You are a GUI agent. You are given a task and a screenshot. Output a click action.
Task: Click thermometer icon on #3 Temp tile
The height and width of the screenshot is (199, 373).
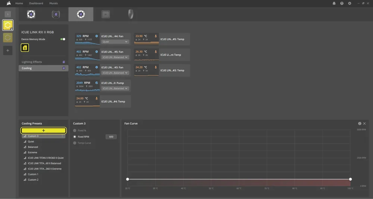coord(156,67)
